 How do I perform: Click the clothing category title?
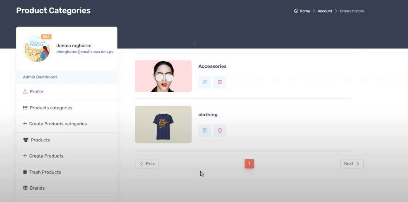click(x=208, y=115)
